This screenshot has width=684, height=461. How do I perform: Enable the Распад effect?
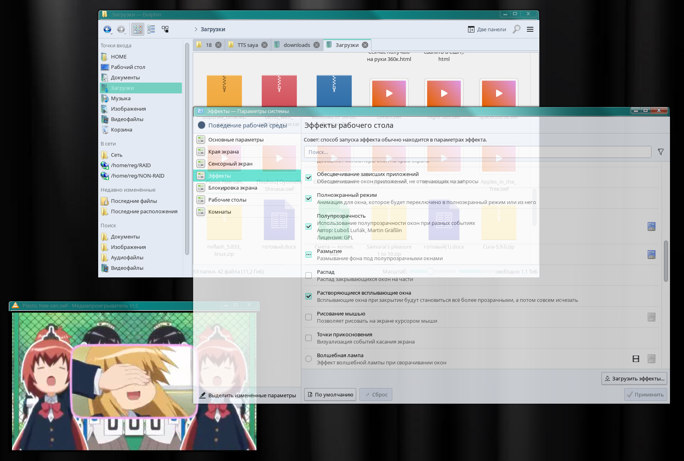(309, 275)
